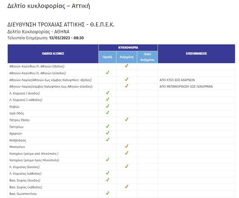Click the green checkmark beside Θηβών
Image resolution: width=239 pixels, height=198 pixels.
[107, 106]
